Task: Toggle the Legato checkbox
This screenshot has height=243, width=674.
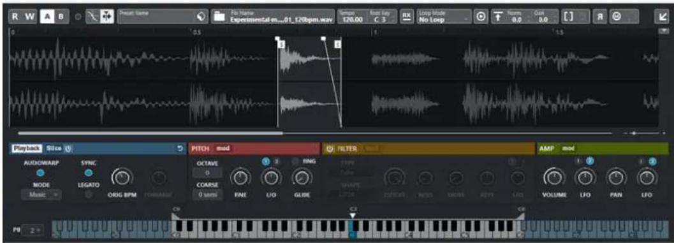Action: pyautogui.click(x=89, y=195)
